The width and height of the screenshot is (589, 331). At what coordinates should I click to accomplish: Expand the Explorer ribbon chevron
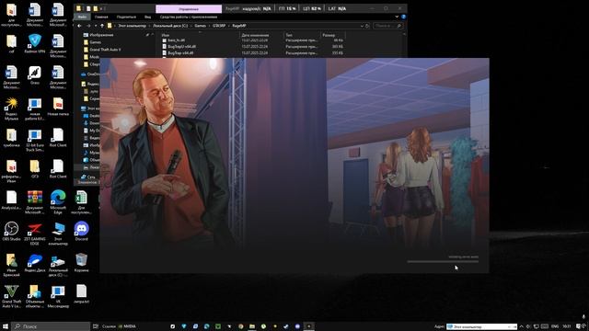coord(397,17)
